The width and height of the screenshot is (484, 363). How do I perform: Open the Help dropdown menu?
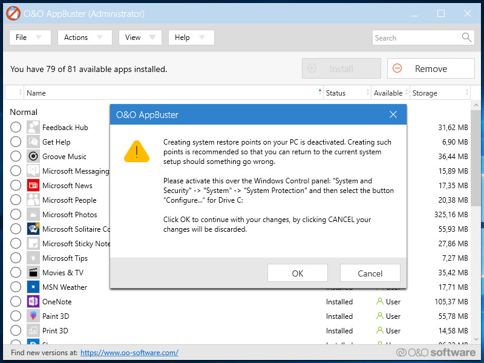[191, 38]
